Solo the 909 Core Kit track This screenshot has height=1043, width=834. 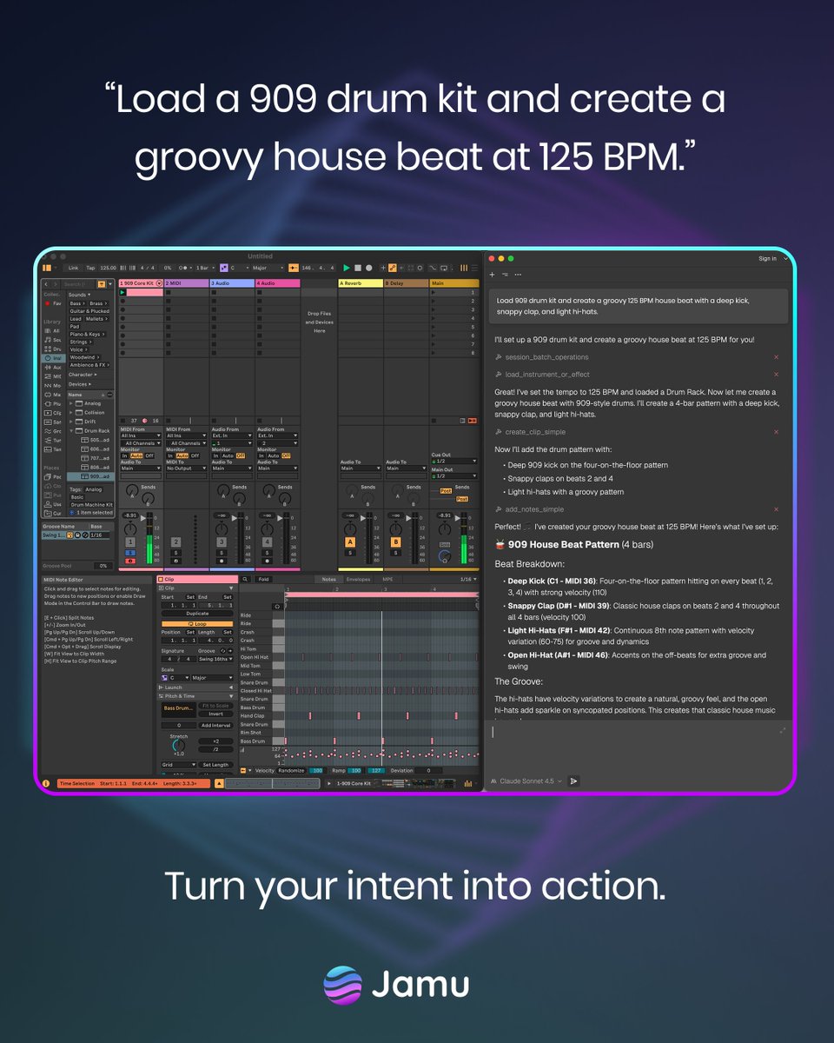[x=130, y=553]
